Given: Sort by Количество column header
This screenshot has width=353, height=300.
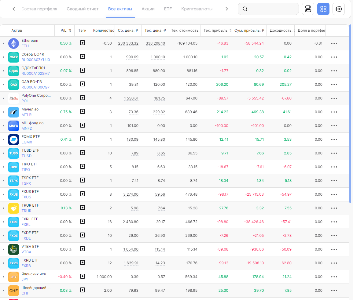Looking at the screenshot, I should [x=104, y=31].
